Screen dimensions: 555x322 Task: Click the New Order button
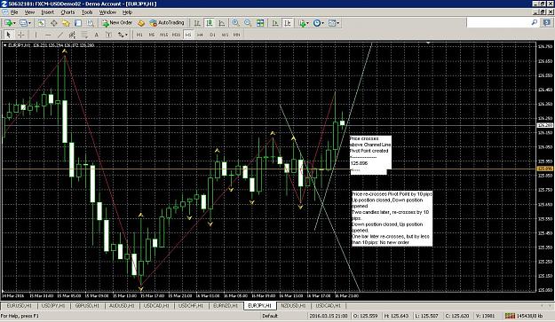click(117, 23)
